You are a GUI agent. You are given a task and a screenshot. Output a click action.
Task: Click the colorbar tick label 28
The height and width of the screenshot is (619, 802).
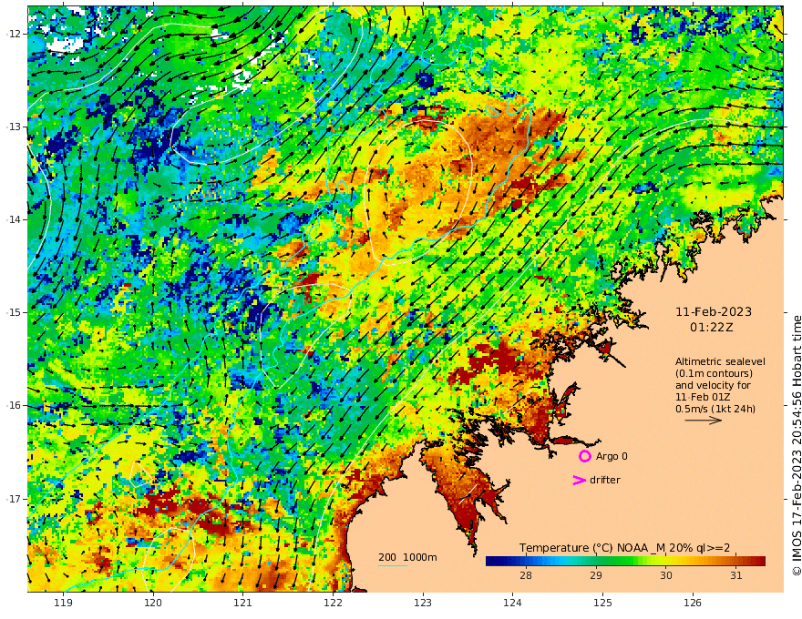tap(525, 575)
